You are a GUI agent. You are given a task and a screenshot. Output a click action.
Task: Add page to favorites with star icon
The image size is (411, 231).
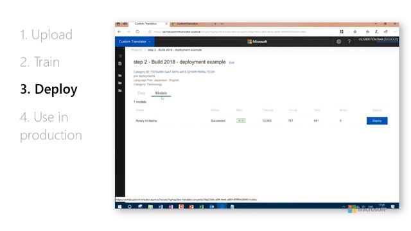coord(355,31)
